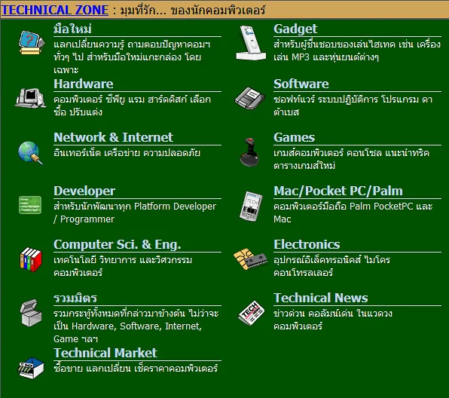Screen dimensions: 449x398
Task: Click the colored binders Computer Sci. icon
Action: tap(31, 259)
